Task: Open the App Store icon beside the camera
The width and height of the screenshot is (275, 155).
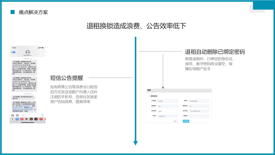Action: tap(17, 115)
